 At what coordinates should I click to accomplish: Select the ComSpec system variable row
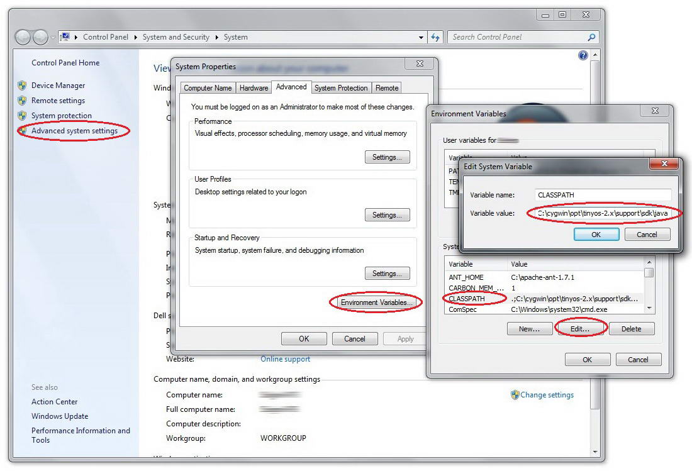544,309
